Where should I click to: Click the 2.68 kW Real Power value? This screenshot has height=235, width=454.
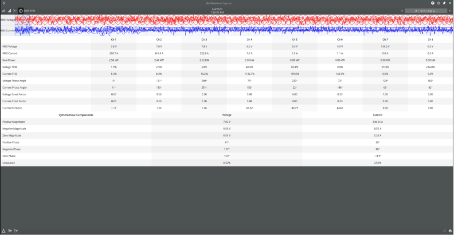(159, 60)
